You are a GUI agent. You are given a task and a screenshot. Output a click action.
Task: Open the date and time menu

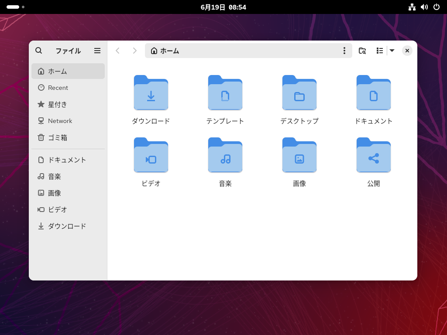pyautogui.click(x=223, y=7)
